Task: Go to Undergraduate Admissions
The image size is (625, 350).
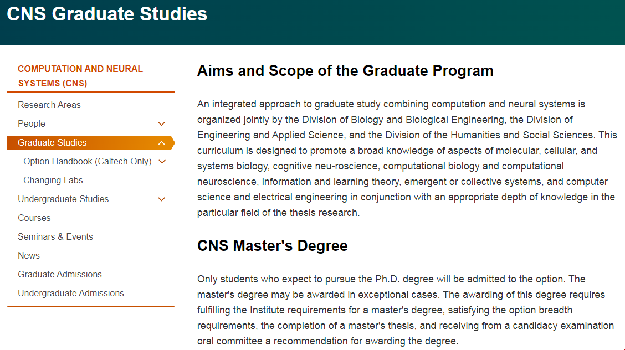Action: [71, 294]
